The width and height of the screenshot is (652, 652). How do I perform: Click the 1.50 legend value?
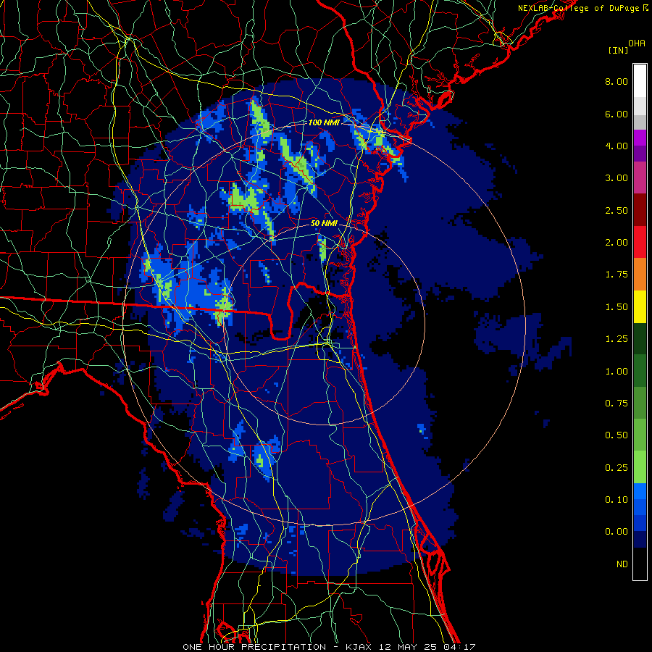click(x=617, y=307)
